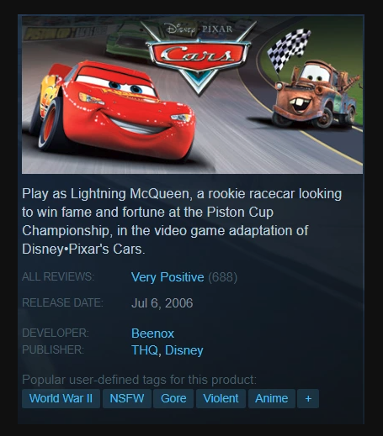Click the checkered racing flag
This screenshot has width=383, height=436.
point(289,50)
